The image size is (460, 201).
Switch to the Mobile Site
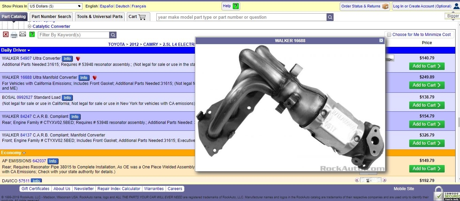coord(404,189)
